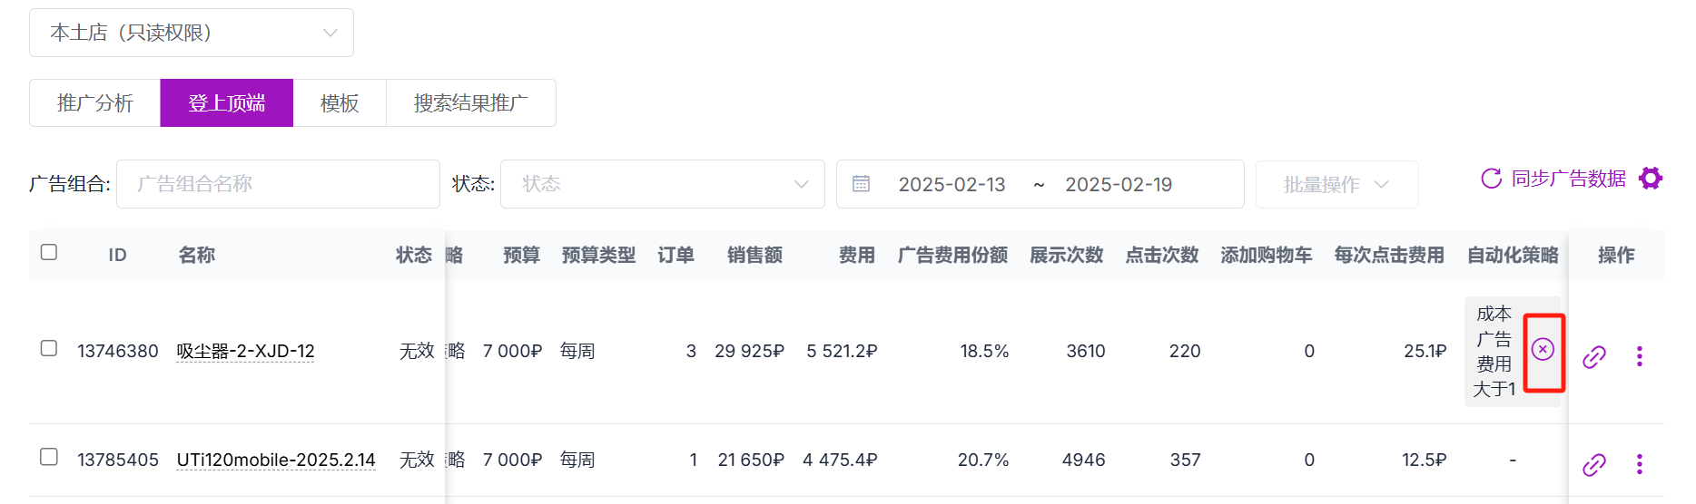Image resolution: width=1696 pixels, height=504 pixels.
Task: Open link icon for 吸尘器-2-XJD-12 row
Action: [x=1594, y=356]
